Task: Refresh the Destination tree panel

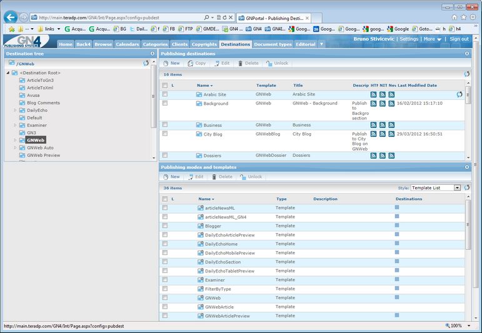Action: pos(146,63)
